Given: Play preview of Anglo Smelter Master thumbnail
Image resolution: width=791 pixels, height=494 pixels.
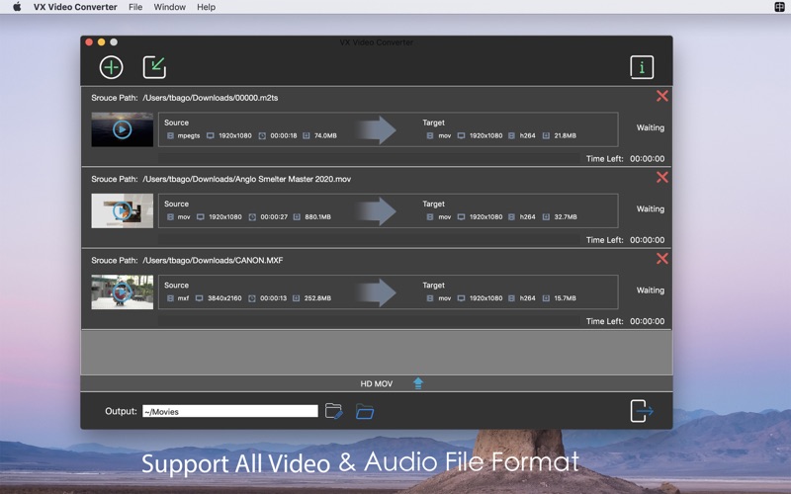Looking at the screenshot, I should [122, 210].
